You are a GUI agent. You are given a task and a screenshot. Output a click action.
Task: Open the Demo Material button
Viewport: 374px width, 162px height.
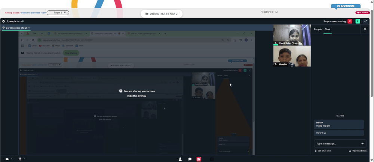[x=162, y=14]
